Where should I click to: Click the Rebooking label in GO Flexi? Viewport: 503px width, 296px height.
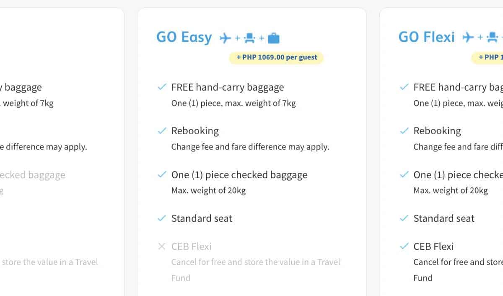click(437, 131)
